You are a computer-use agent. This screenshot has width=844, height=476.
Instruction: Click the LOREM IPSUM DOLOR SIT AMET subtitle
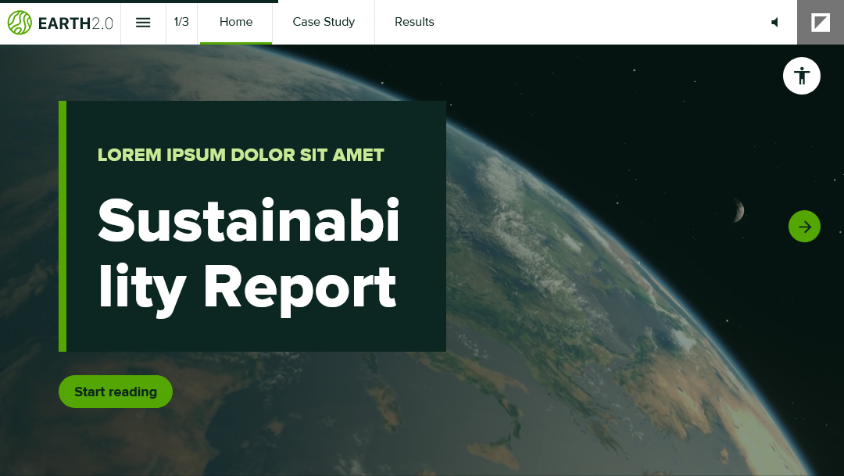(241, 155)
